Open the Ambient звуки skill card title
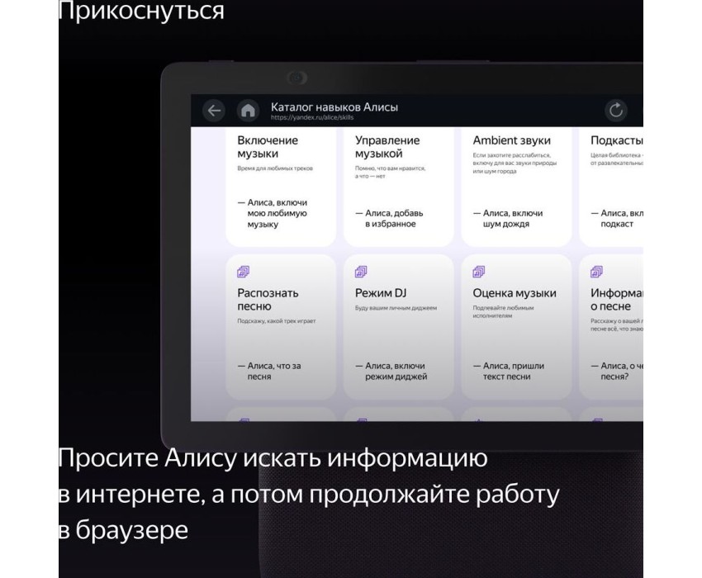Image resolution: width=702 pixels, height=578 pixels. tap(512, 140)
